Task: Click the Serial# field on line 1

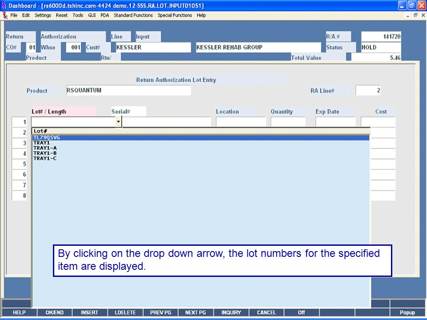Action: tap(167, 122)
